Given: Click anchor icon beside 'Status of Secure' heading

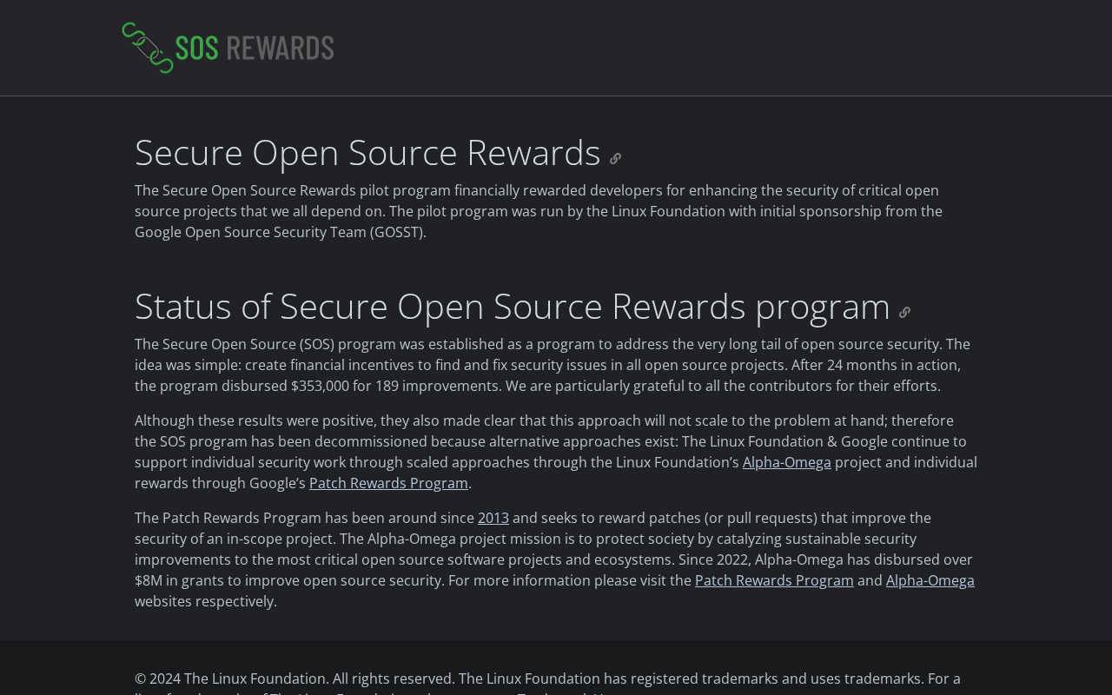Looking at the screenshot, I should tap(904, 313).
